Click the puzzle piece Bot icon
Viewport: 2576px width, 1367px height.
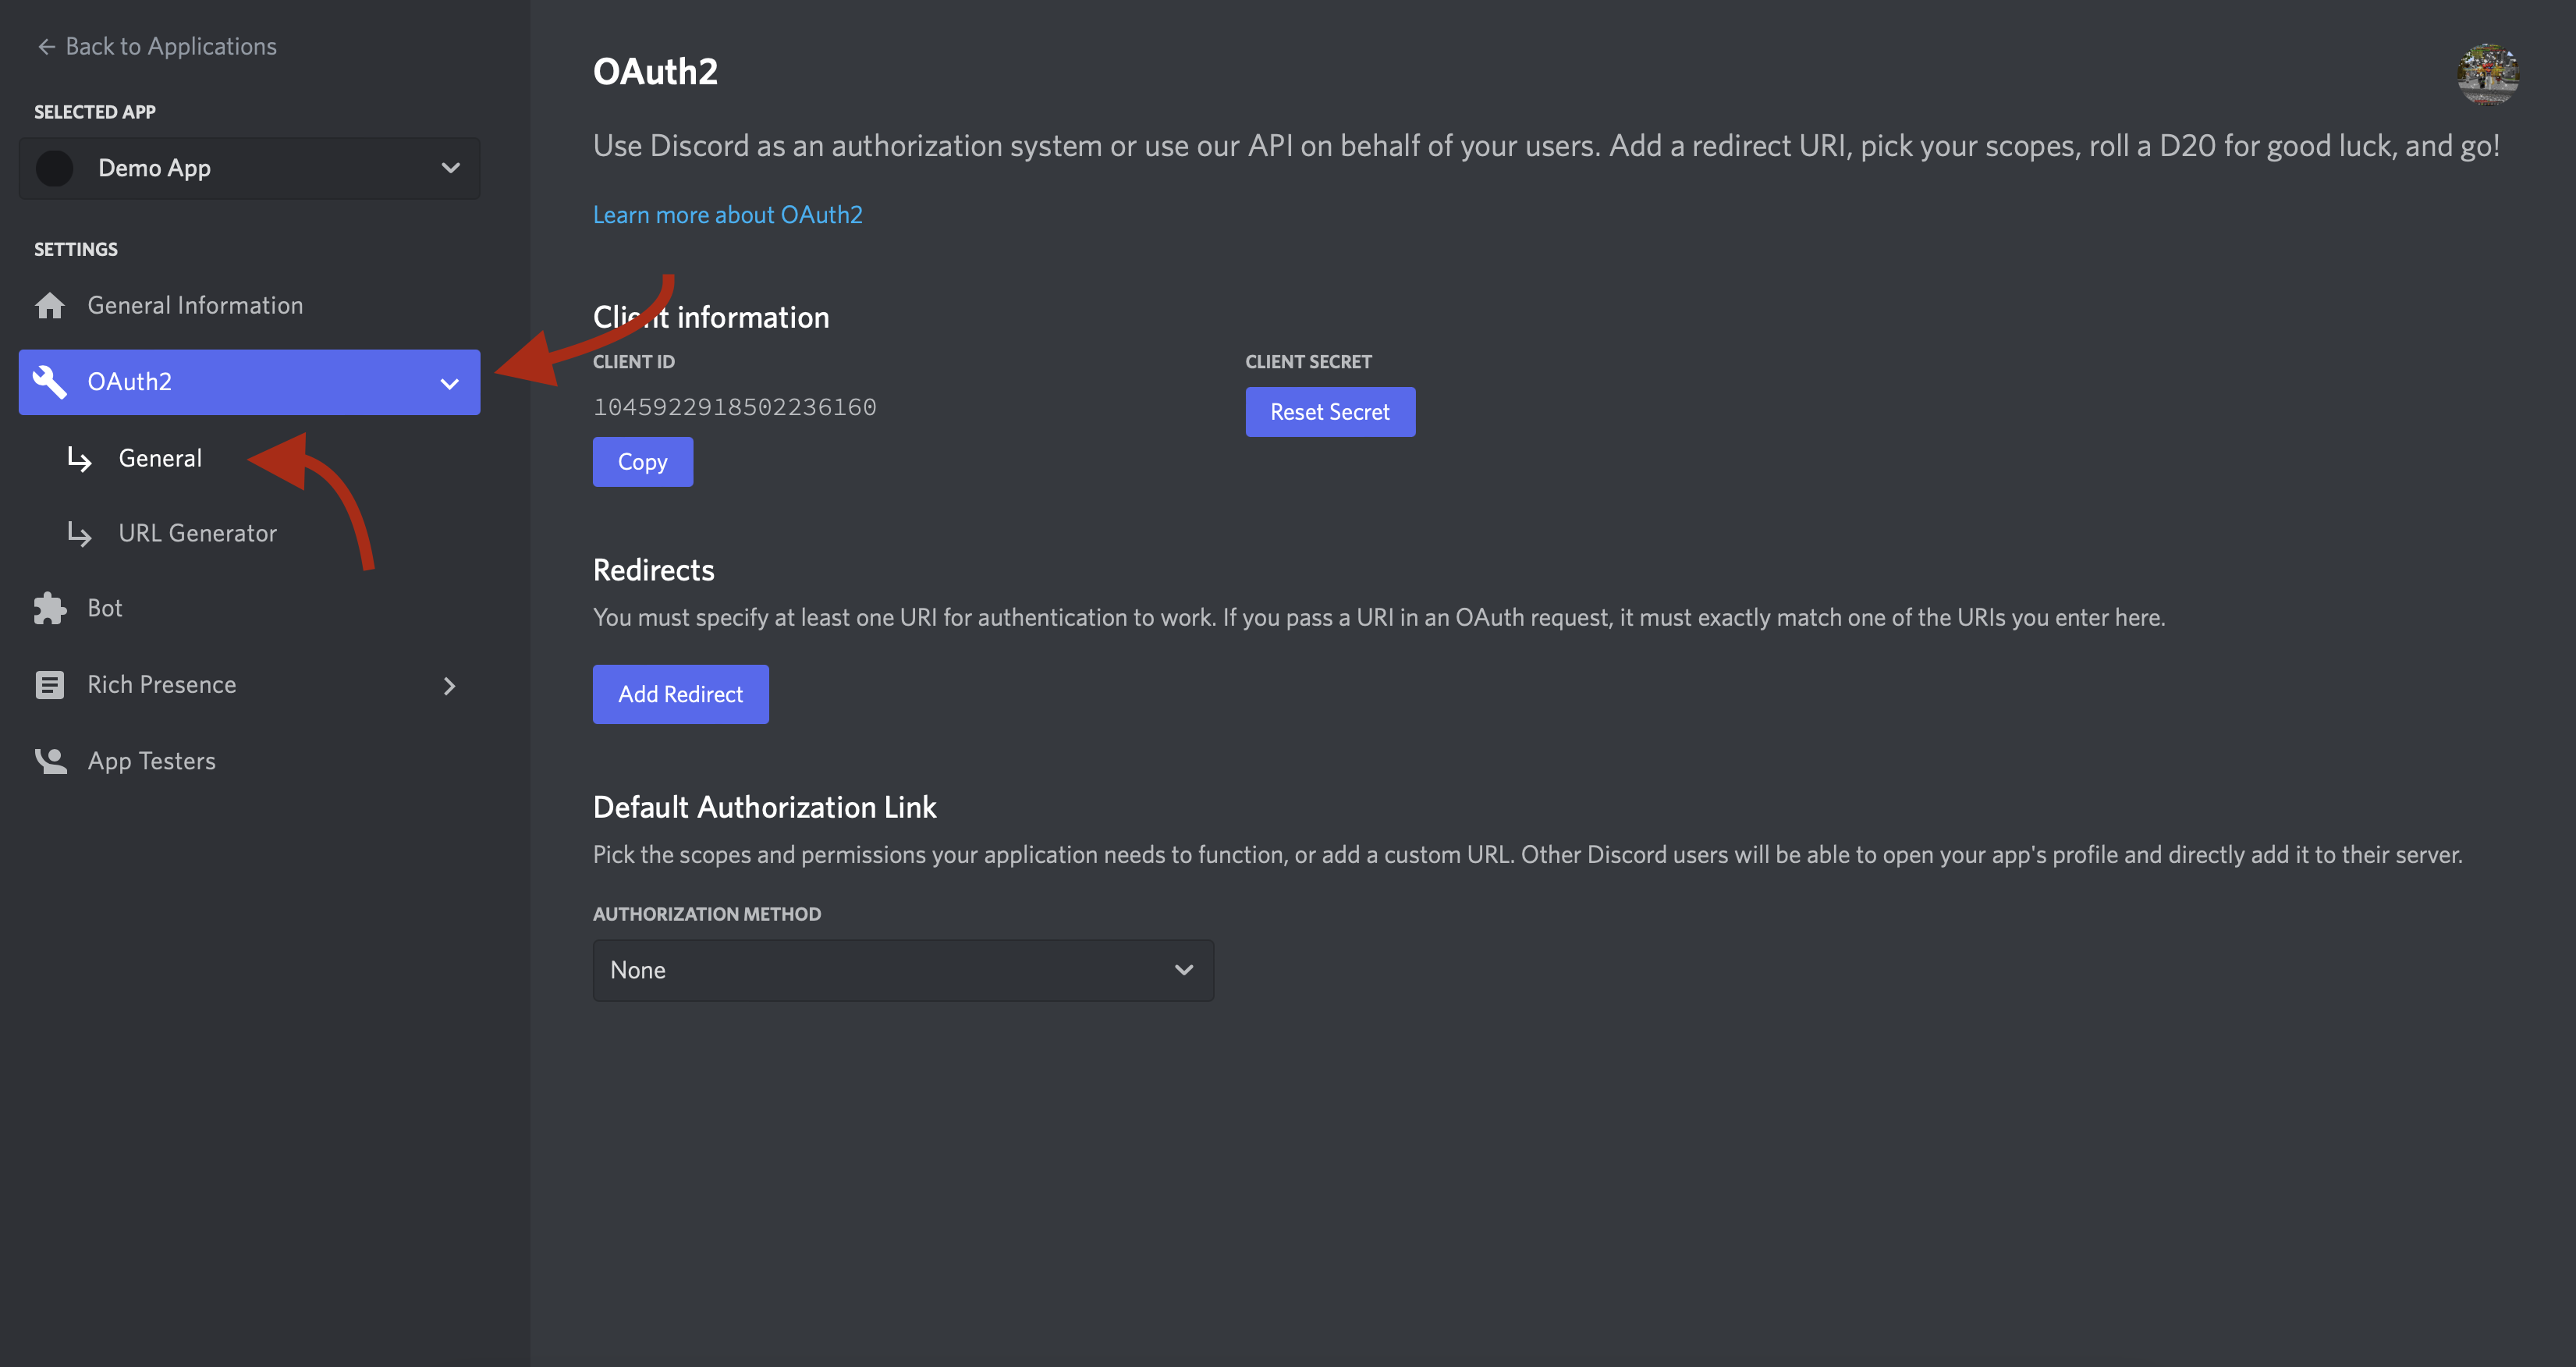click(50, 608)
